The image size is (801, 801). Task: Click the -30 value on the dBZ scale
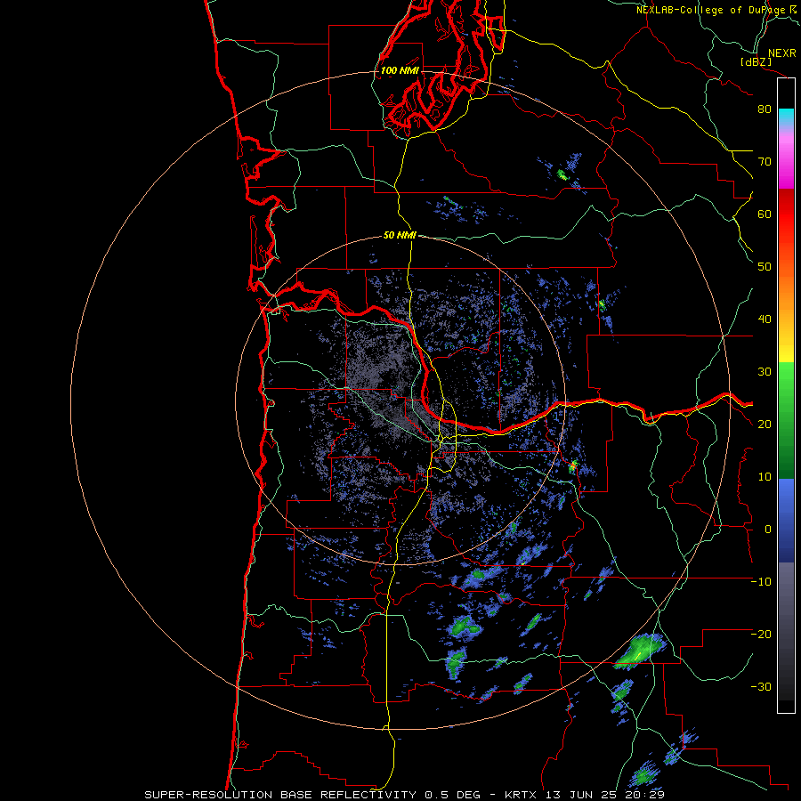click(761, 686)
